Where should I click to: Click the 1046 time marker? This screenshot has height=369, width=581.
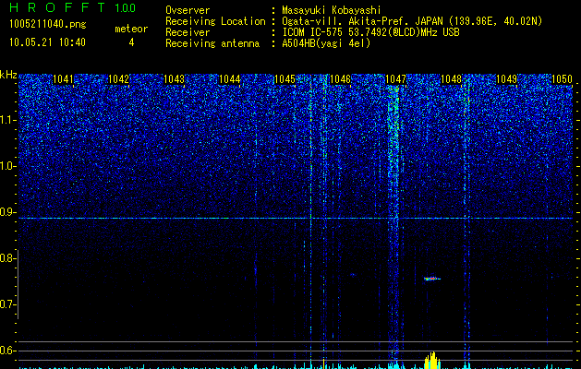(x=340, y=79)
